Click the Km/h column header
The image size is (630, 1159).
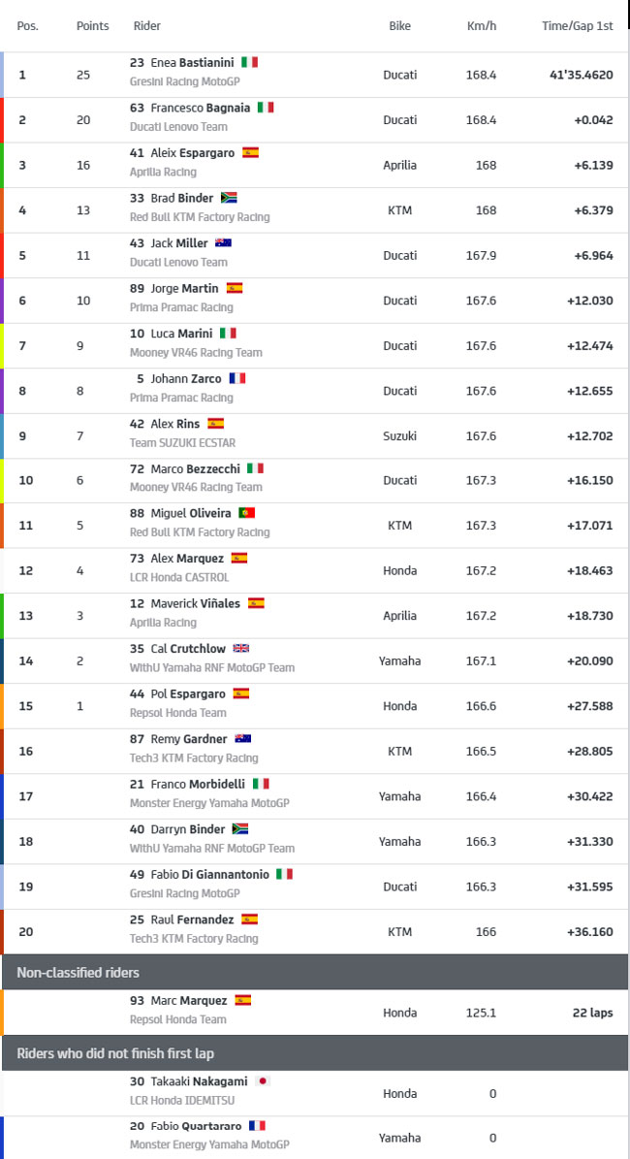(x=482, y=26)
